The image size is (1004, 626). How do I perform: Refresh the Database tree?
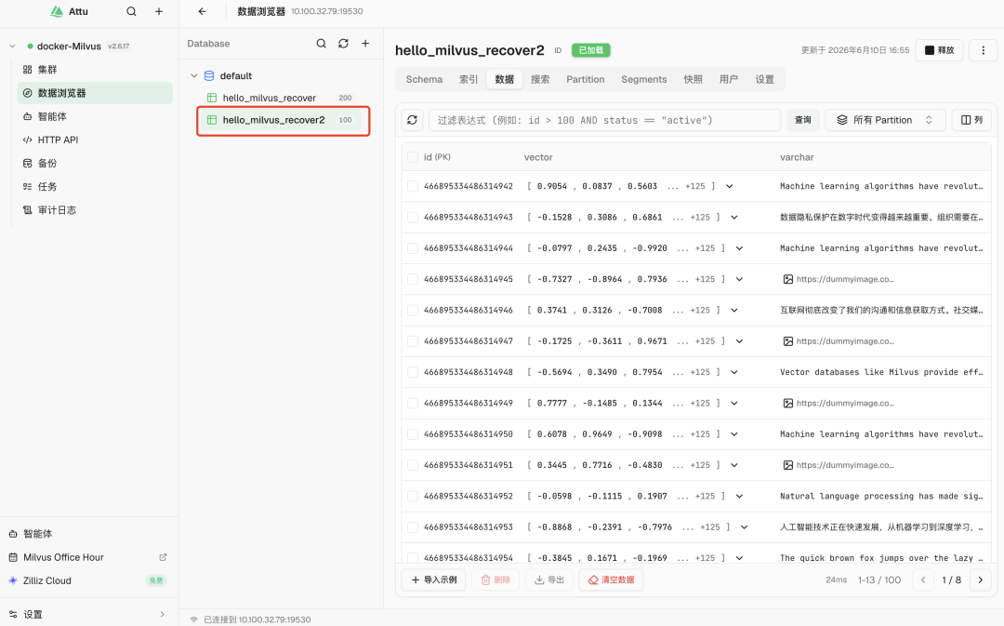(343, 44)
